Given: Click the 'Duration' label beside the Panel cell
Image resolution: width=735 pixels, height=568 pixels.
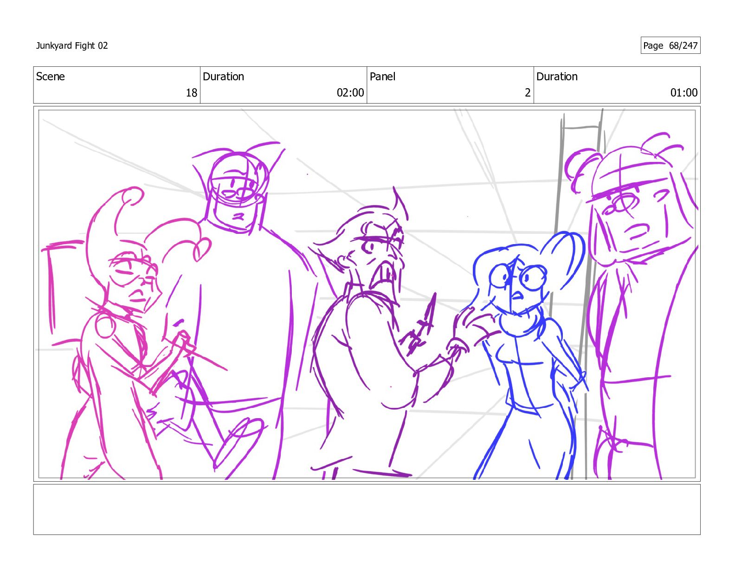Looking at the screenshot, I should [557, 77].
